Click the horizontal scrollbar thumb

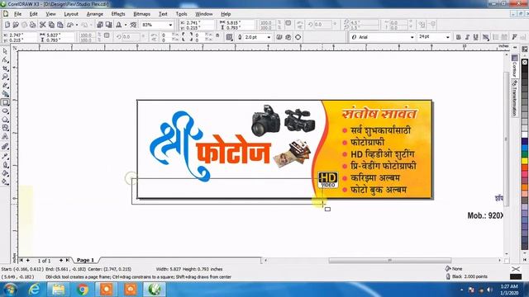[x=389, y=261]
